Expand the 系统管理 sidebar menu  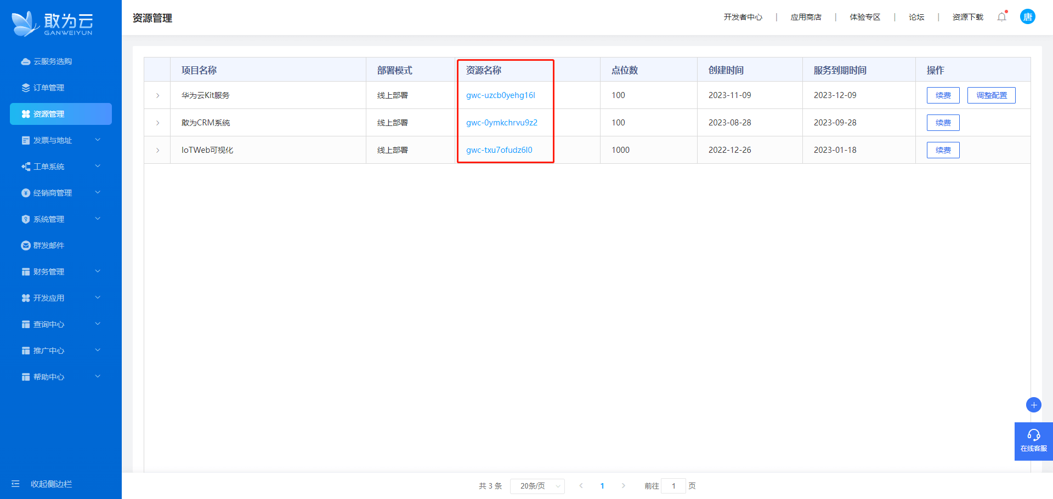60,219
